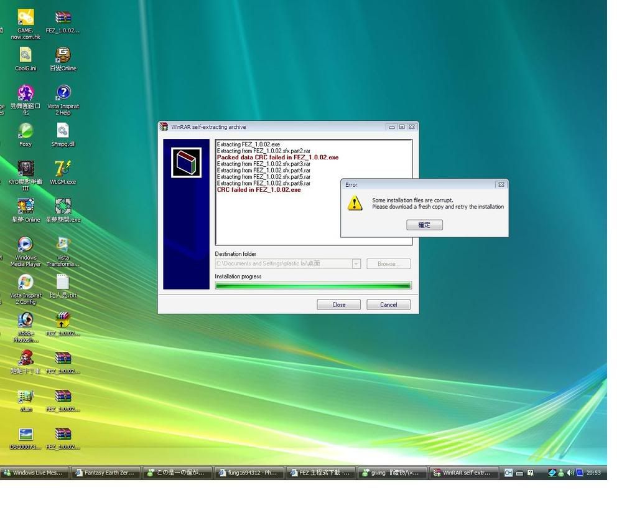
Task: Open the CoolG.ini file icon
Action: point(26,56)
